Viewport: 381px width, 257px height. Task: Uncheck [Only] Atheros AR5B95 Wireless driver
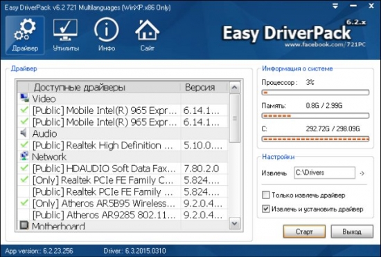point(24,203)
